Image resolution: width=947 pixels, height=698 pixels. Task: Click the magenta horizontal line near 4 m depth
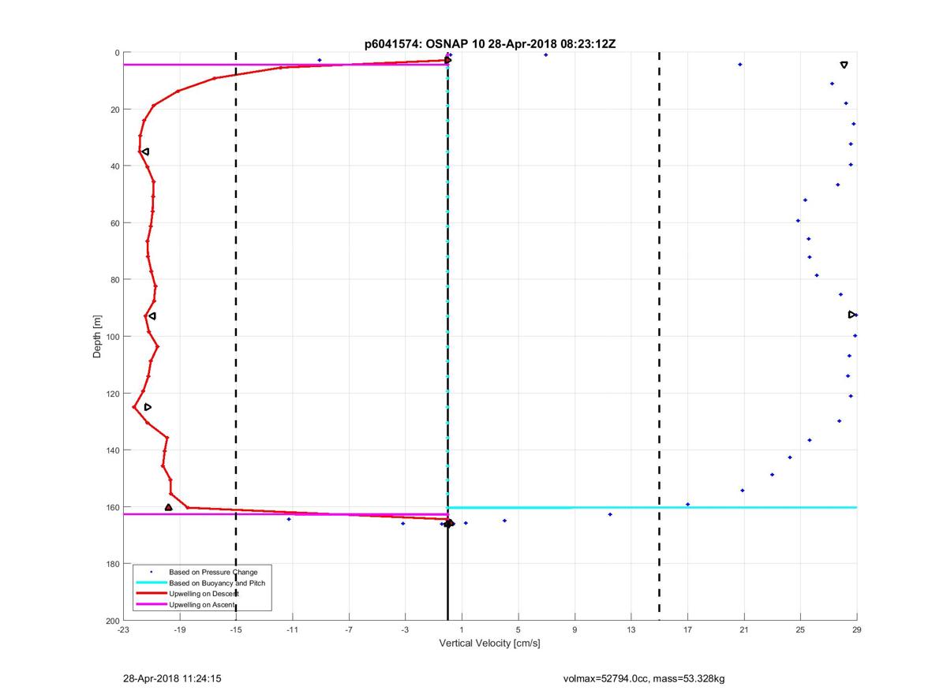(x=285, y=65)
